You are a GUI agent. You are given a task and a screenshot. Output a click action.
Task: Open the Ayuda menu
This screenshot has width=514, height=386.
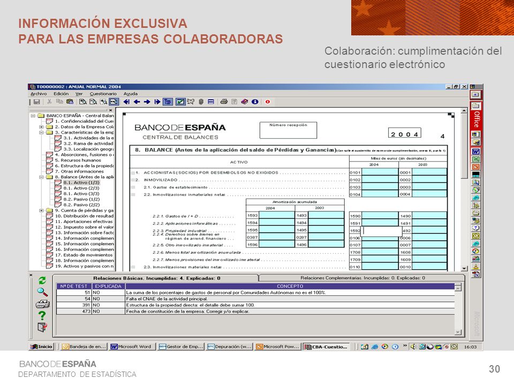(131, 94)
